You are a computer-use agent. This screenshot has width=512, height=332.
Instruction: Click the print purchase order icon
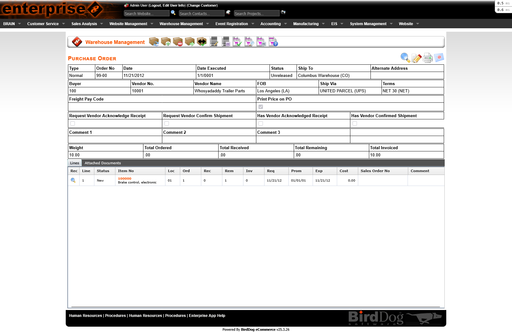click(427, 58)
